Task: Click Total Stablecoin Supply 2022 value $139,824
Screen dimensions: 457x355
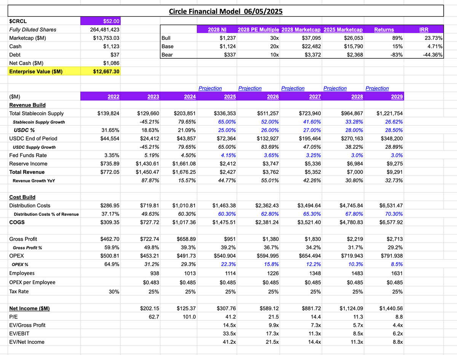Action: coord(109,114)
